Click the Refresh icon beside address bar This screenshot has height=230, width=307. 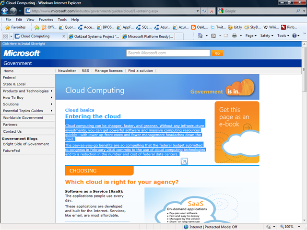click(204, 11)
